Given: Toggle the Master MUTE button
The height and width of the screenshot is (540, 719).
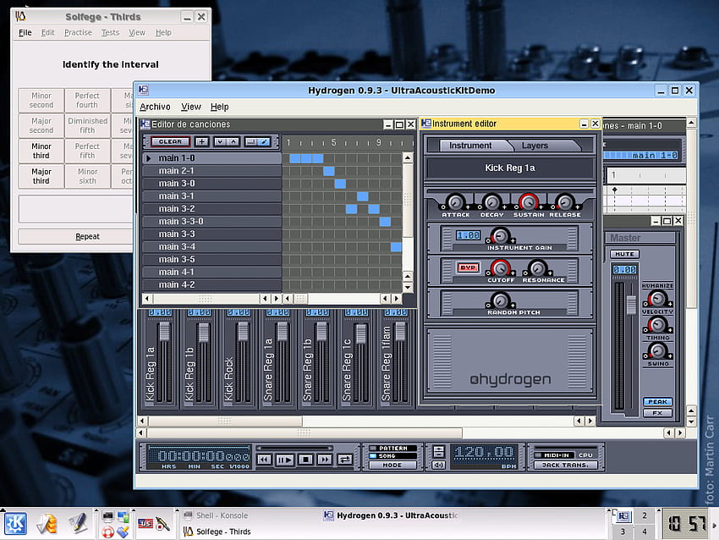Looking at the screenshot, I should pos(624,254).
